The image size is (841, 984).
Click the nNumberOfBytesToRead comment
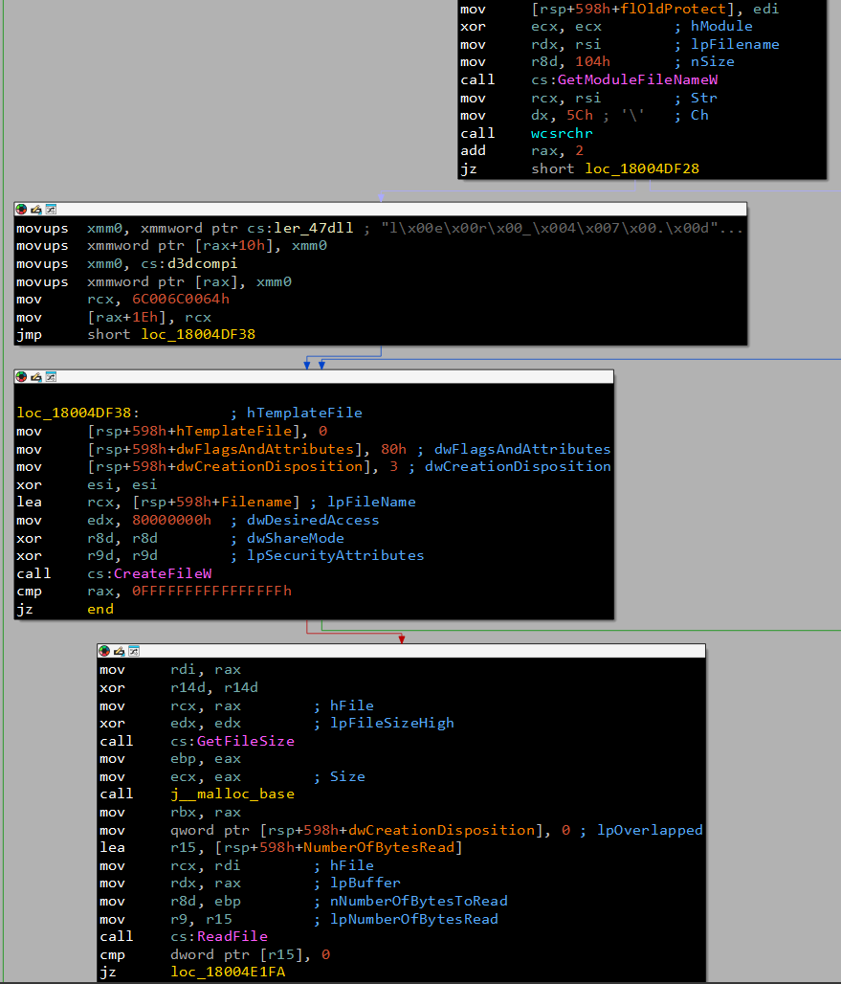click(x=418, y=901)
